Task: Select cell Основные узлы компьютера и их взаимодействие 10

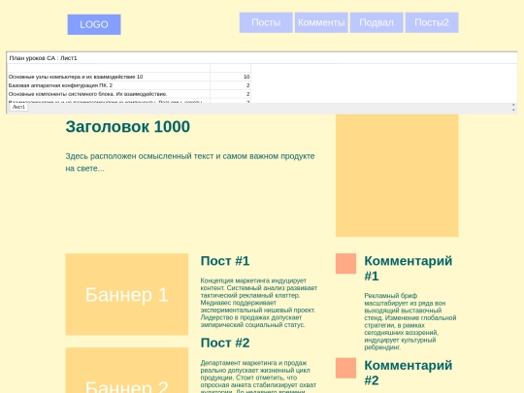Action: [x=109, y=77]
